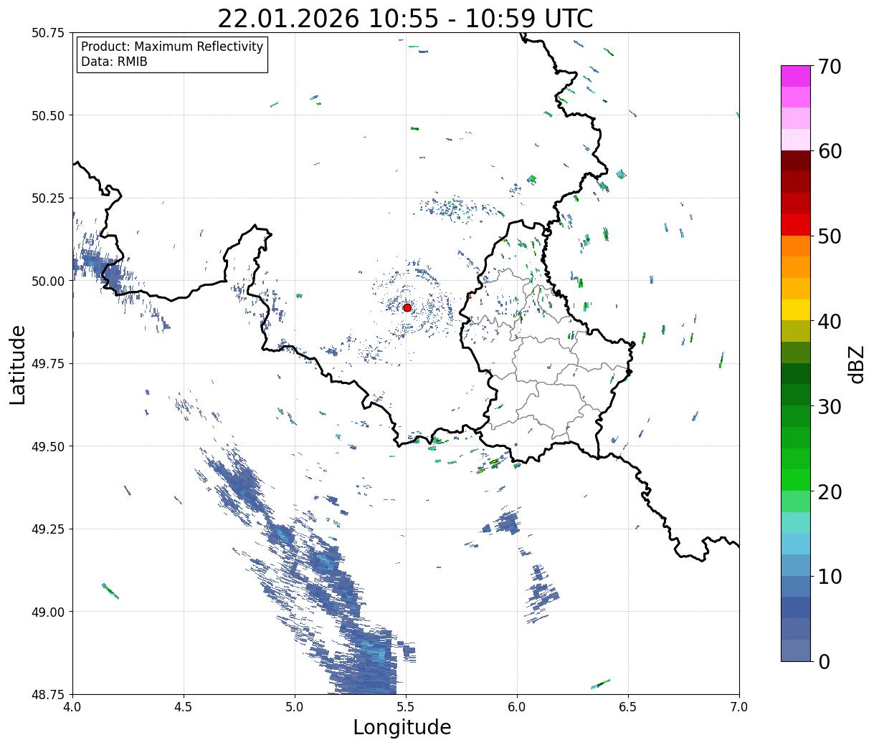Viewport: 874px width, 745px height.
Task: Click the red radar station marker
Action: click(x=407, y=307)
